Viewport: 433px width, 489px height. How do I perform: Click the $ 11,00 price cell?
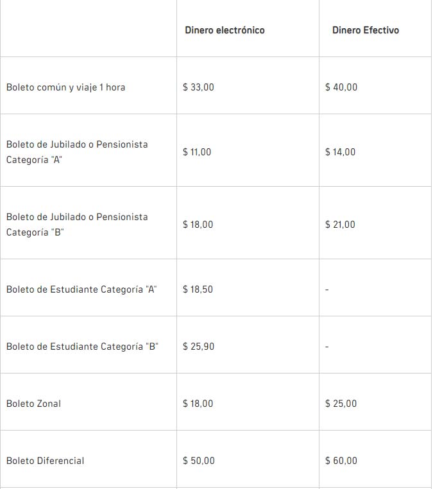[197, 152]
